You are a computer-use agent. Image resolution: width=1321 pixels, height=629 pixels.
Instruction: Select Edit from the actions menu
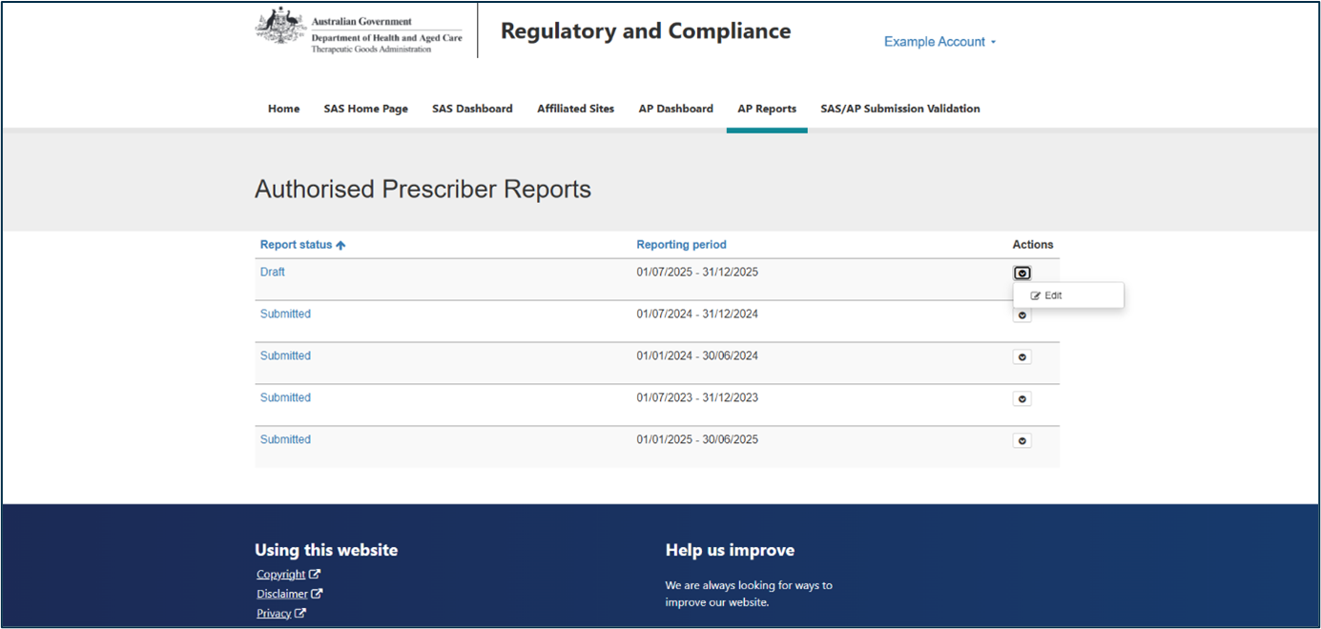coord(1047,295)
